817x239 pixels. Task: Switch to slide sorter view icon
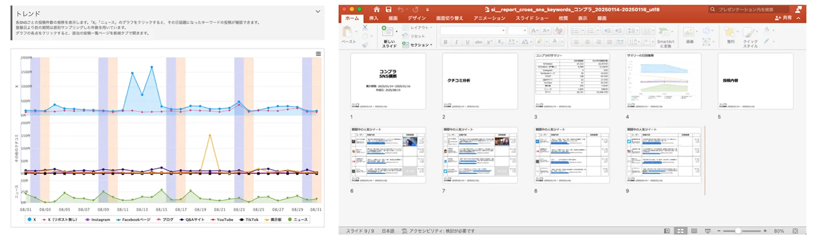click(680, 231)
